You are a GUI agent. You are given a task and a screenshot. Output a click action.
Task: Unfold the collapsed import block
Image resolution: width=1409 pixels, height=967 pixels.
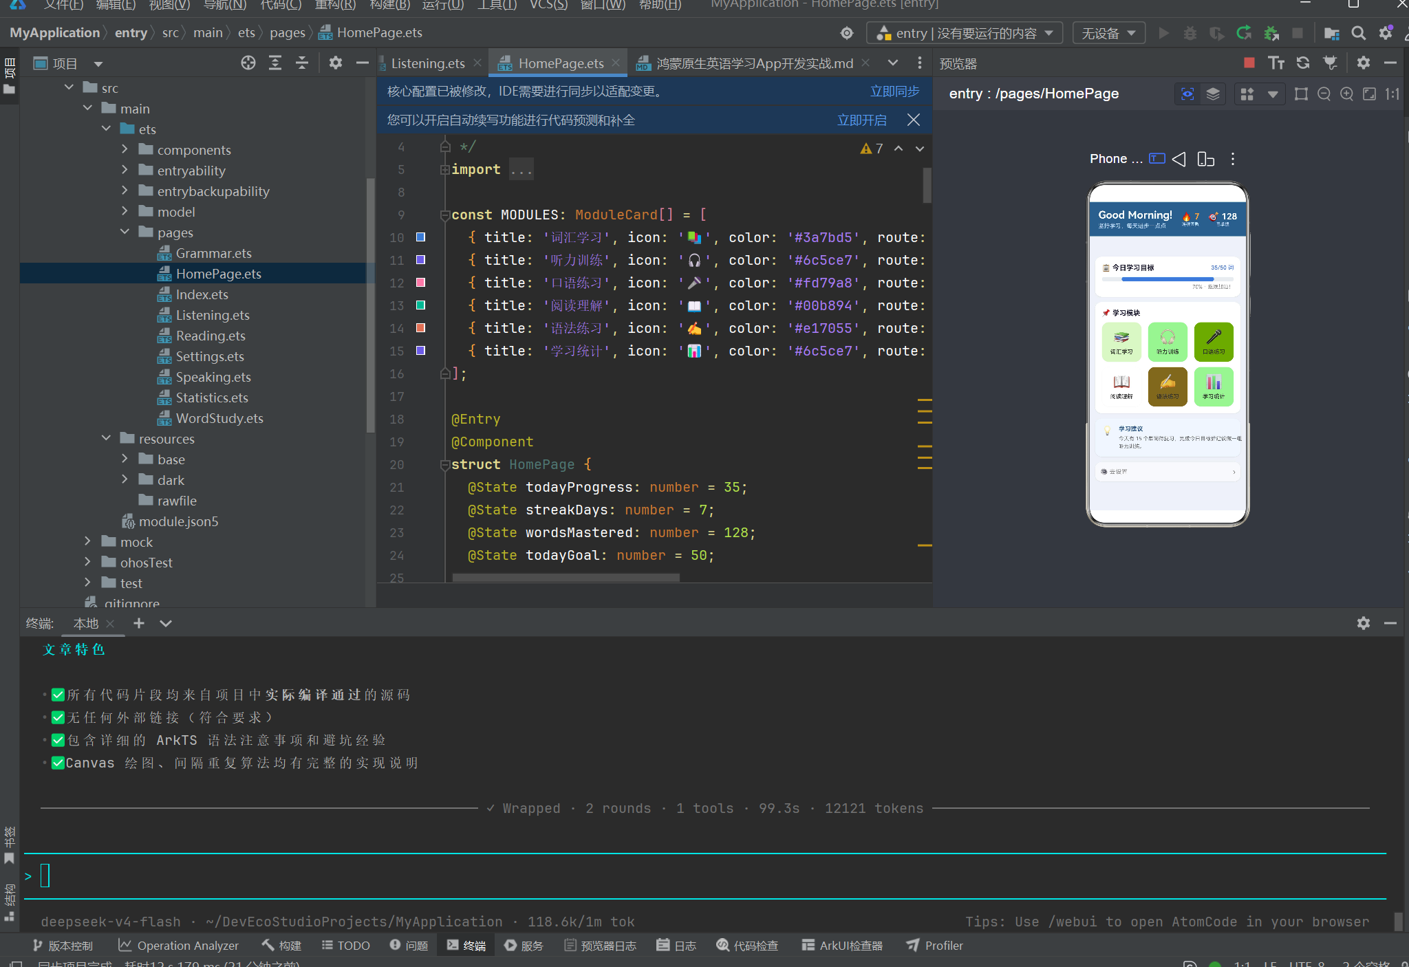tap(445, 170)
